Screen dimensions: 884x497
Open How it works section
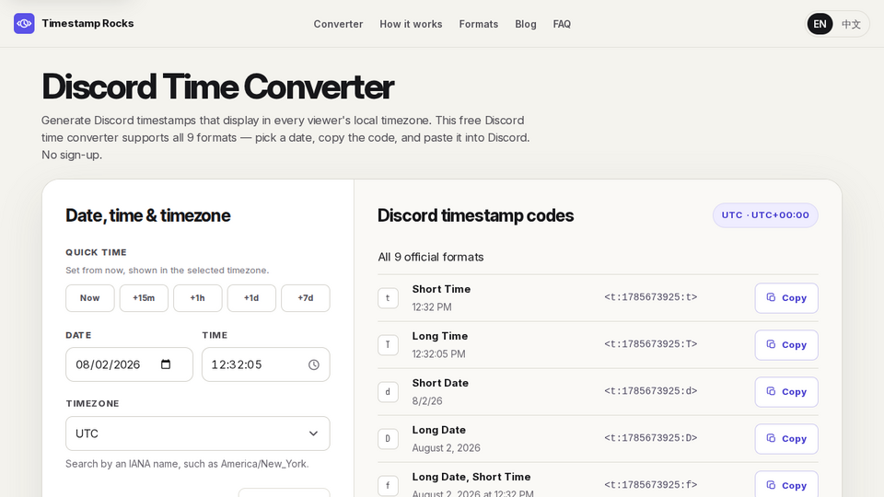(411, 24)
